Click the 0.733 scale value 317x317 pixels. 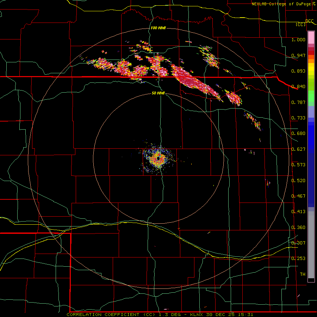tap(298, 118)
